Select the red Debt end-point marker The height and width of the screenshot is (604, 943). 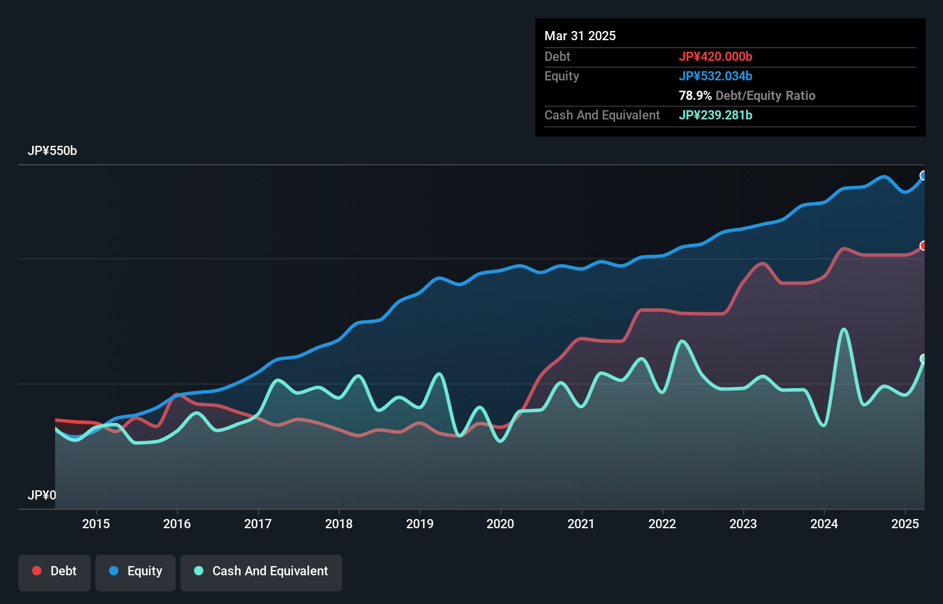[x=923, y=246]
